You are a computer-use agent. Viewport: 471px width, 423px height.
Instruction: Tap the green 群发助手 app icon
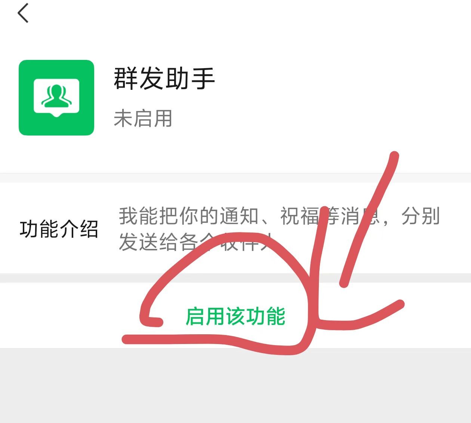pyautogui.click(x=56, y=97)
